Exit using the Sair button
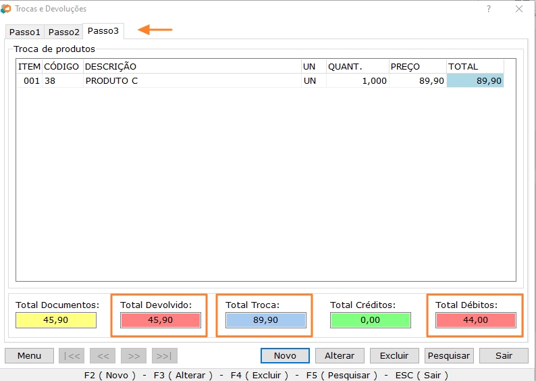This screenshot has height=381, width=536. click(504, 355)
